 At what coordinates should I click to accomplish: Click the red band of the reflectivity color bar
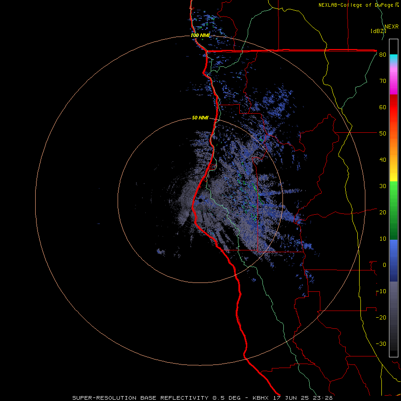(393, 107)
